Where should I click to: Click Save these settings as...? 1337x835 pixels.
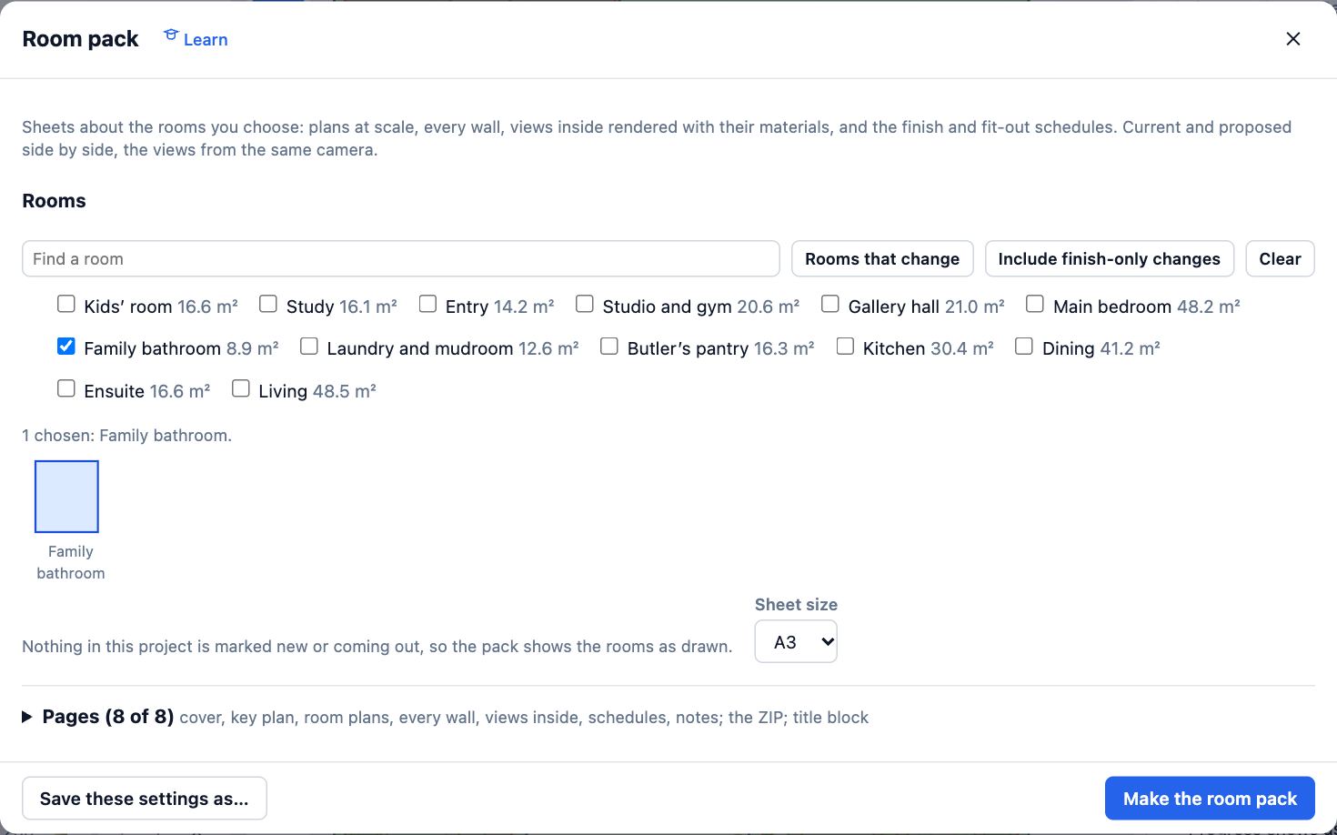tap(145, 799)
